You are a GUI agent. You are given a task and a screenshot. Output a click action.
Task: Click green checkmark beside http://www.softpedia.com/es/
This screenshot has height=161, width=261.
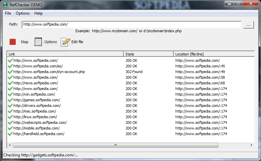click(x=10, y=66)
